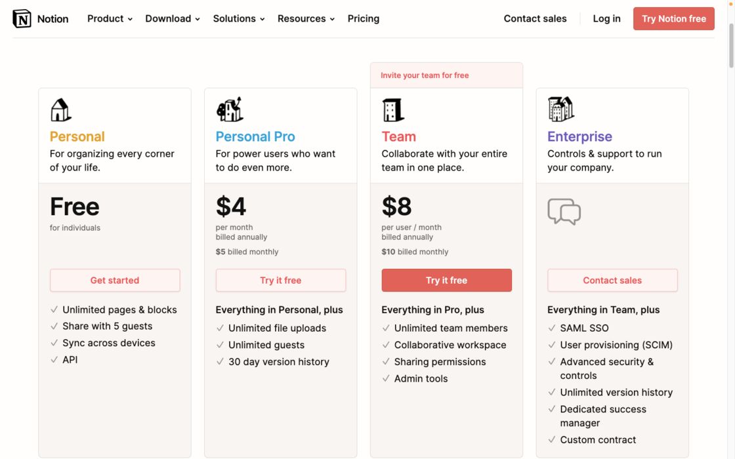Click Get started under Personal plan
The width and height of the screenshot is (735, 459).
[x=115, y=280]
